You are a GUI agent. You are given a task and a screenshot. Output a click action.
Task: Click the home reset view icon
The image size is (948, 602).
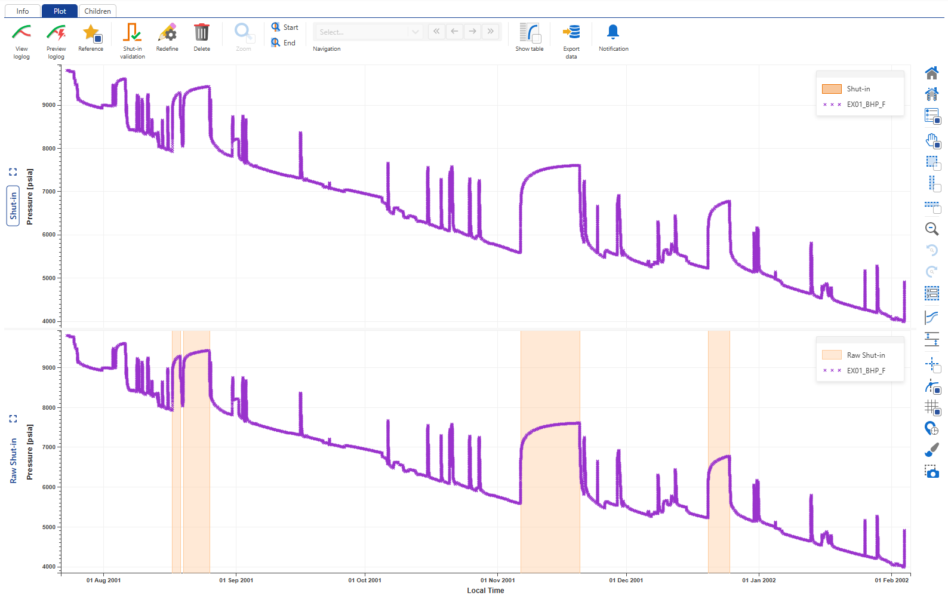coord(931,73)
